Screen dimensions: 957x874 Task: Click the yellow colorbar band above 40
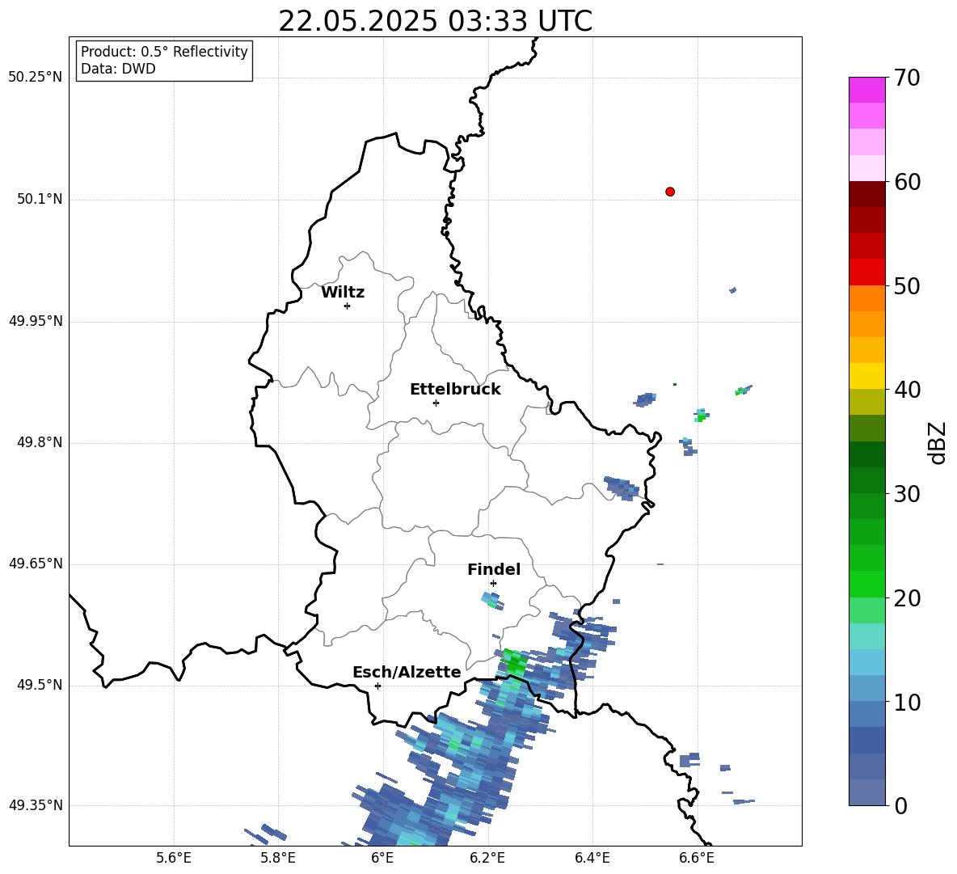pos(866,376)
